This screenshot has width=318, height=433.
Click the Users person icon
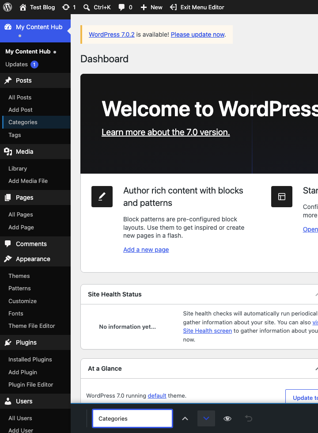pos(8,401)
